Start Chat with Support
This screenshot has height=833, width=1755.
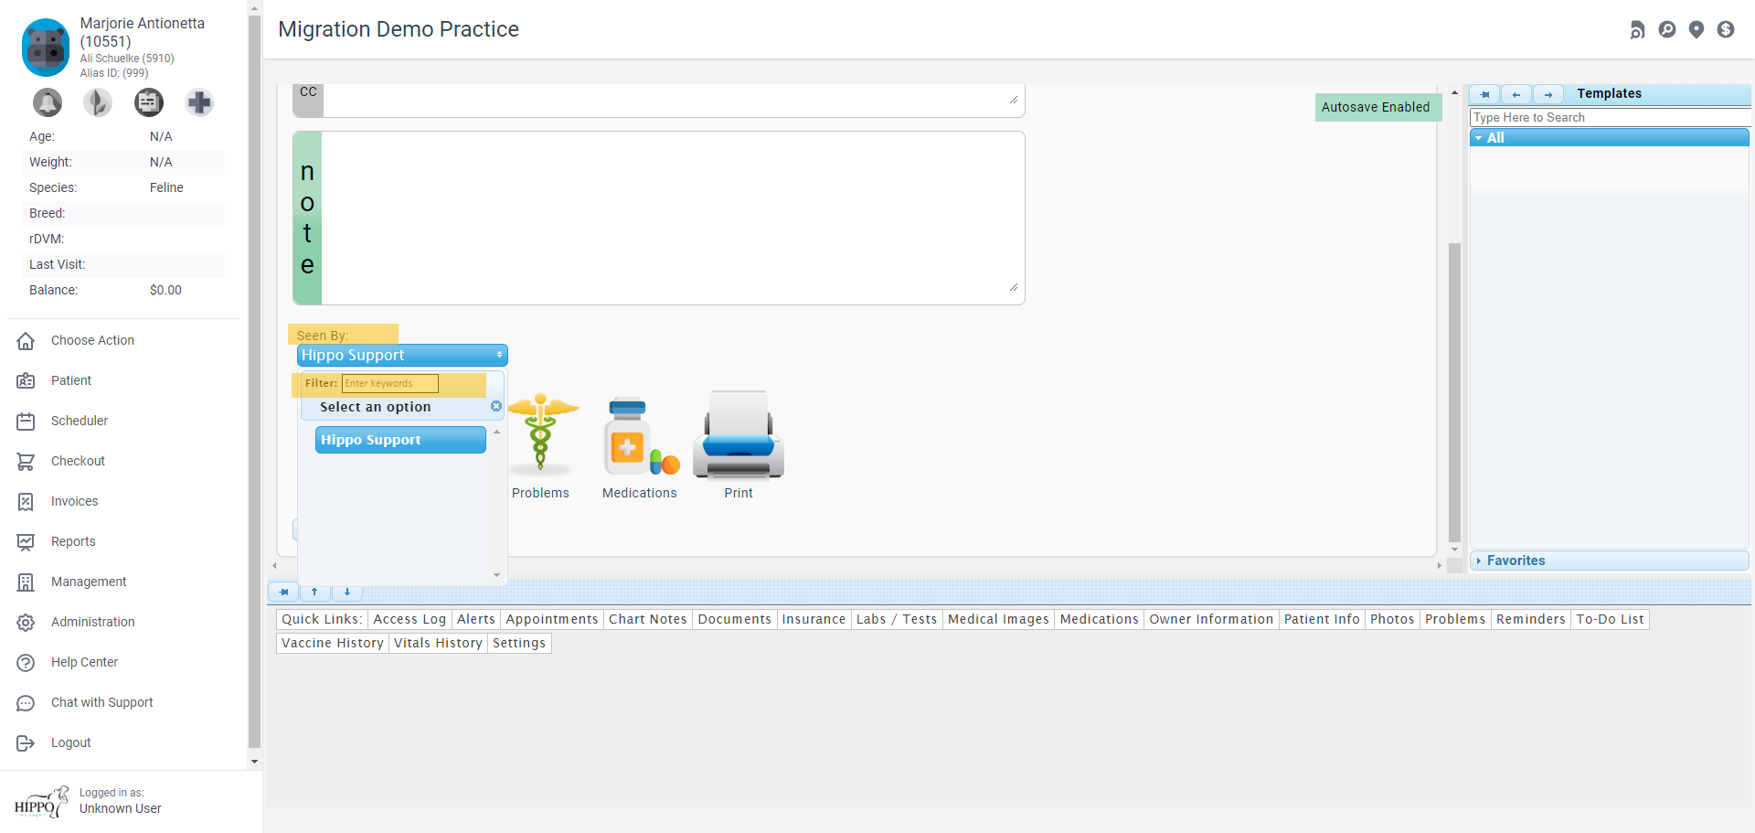(x=101, y=702)
